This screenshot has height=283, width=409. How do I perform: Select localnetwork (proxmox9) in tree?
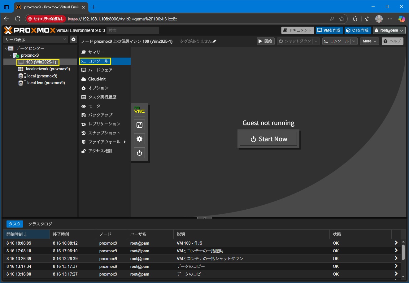point(40,69)
